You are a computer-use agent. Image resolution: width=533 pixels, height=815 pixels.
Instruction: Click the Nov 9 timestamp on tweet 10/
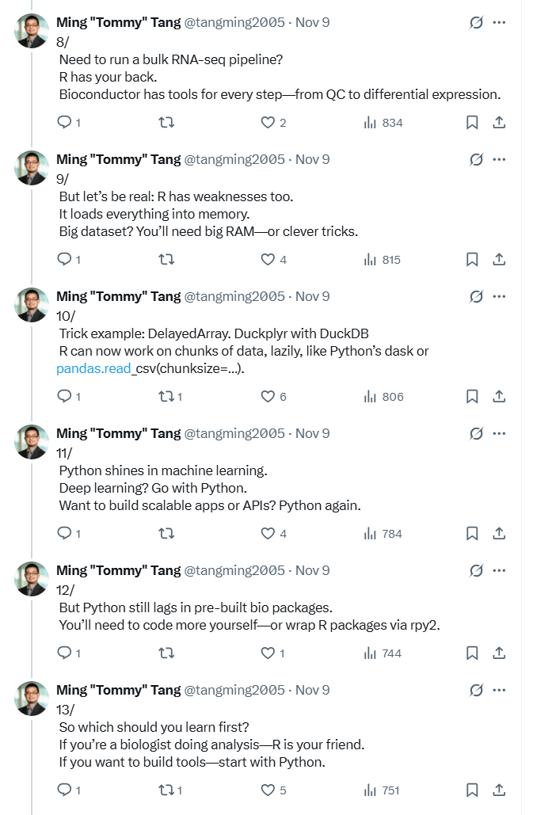[x=312, y=297]
